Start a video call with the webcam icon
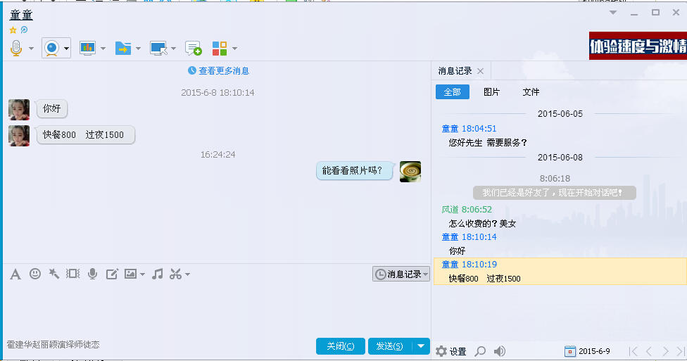 coord(51,48)
